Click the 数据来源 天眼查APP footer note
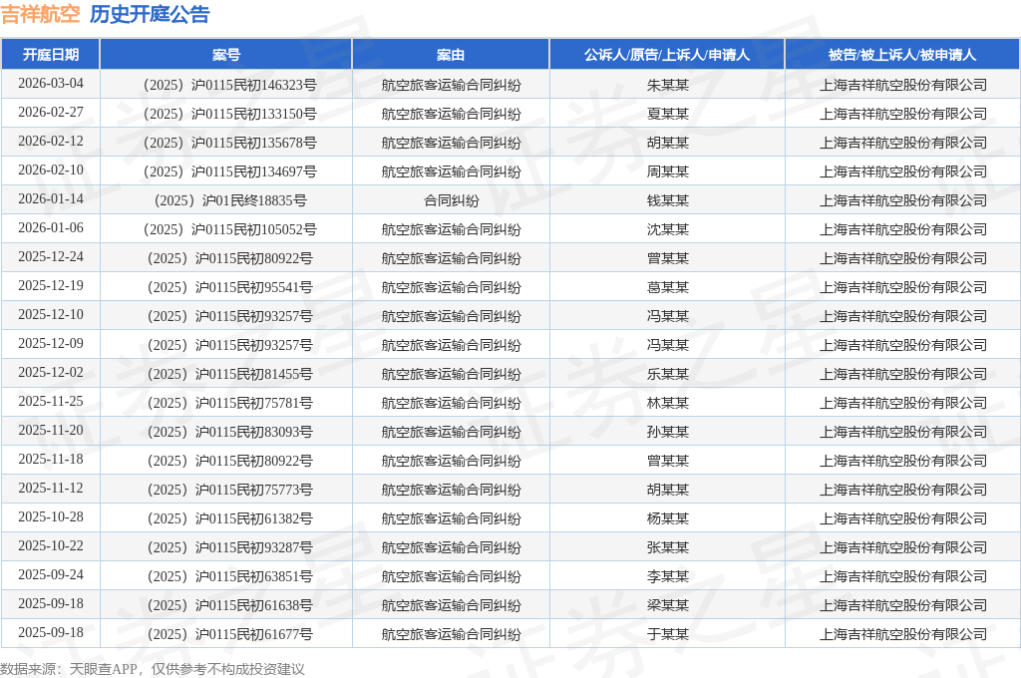The width and height of the screenshot is (1021, 678). 153,669
